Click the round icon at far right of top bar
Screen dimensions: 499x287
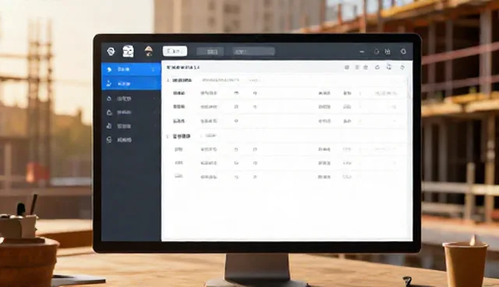(x=403, y=51)
